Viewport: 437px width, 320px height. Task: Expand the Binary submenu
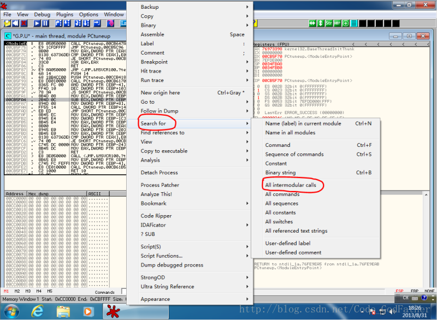click(190, 25)
